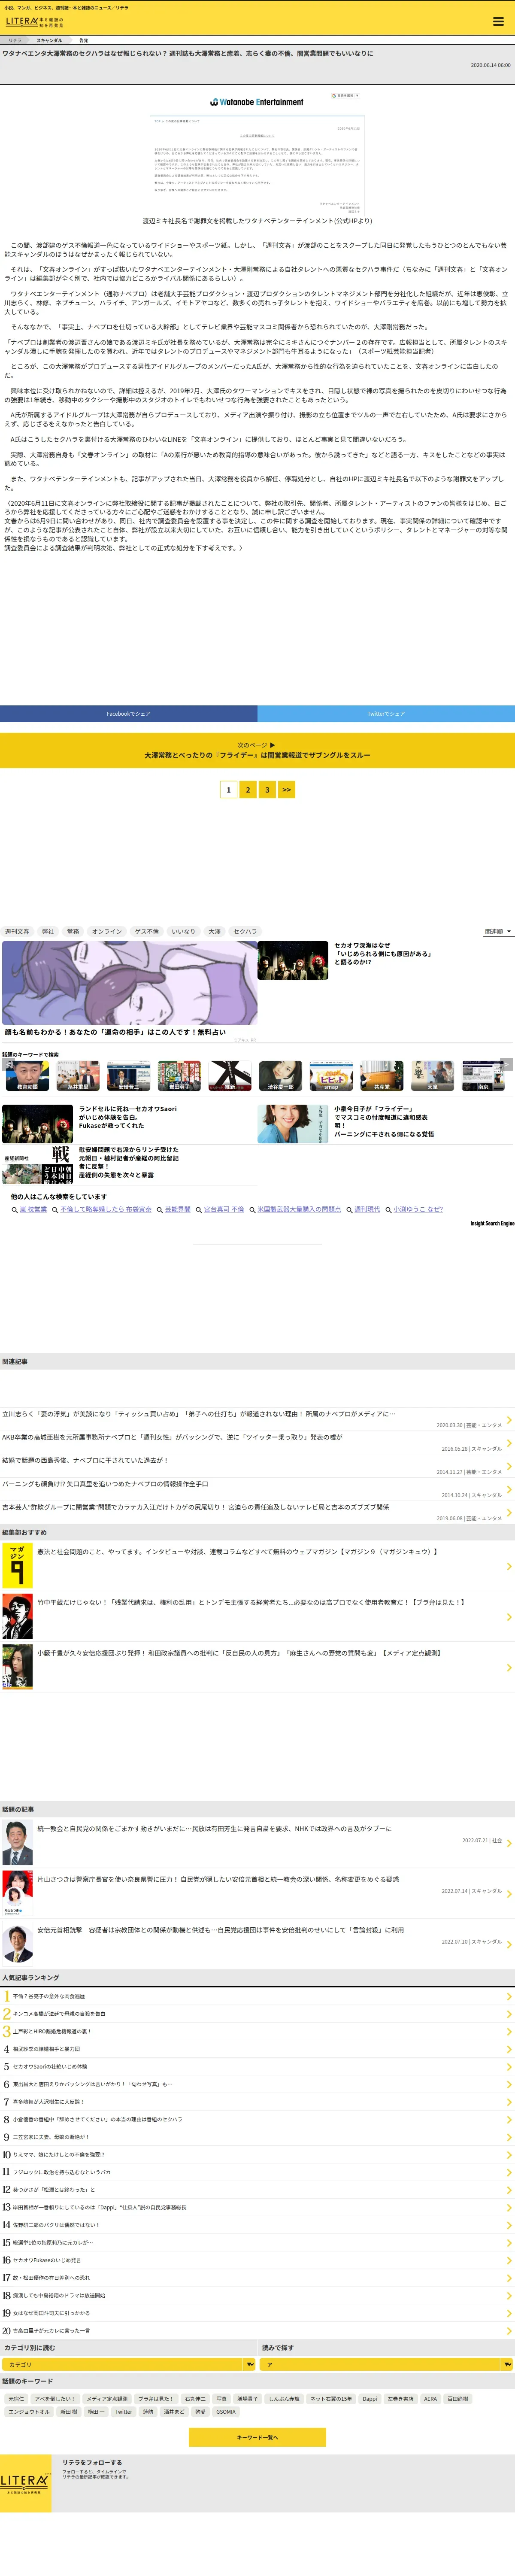Image resolution: width=515 pixels, height=2576 pixels.
Task: Go to page 3 in pagination
Action: [267, 789]
